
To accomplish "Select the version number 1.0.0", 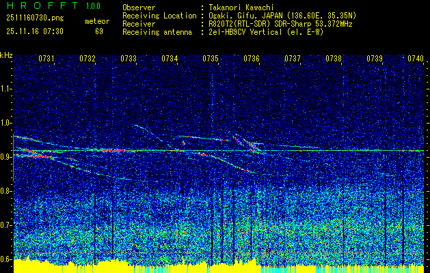I will [93, 5].
